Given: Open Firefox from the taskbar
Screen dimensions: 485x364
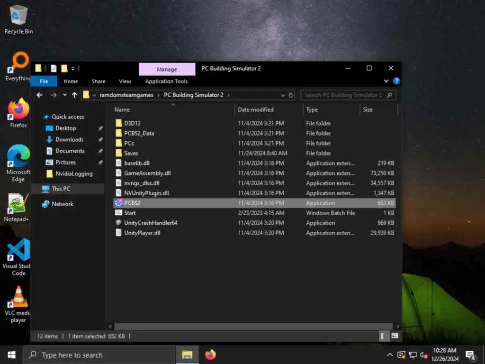Looking at the screenshot, I should (x=210, y=355).
